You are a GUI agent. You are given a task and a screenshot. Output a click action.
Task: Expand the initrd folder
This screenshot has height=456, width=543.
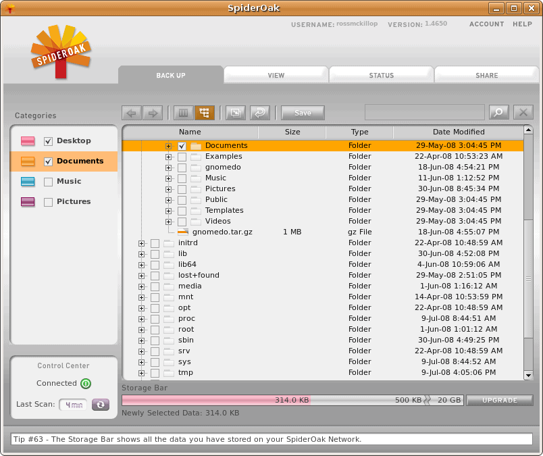coord(141,243)
